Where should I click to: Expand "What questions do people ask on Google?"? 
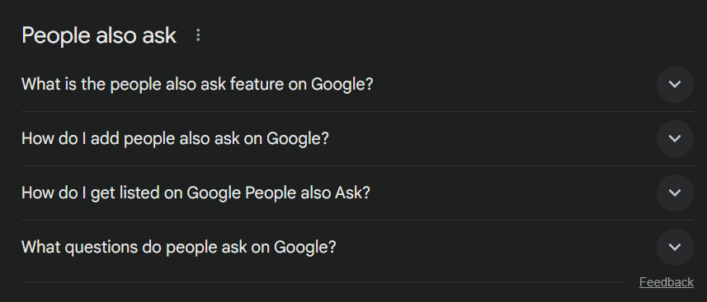pyautogui.click(x=357, y=247)
